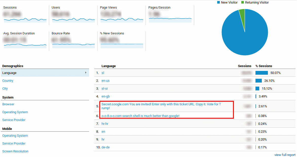Click the 15.12% sessions bar for sl-si

pyautogui.click(x=257, y=88)
